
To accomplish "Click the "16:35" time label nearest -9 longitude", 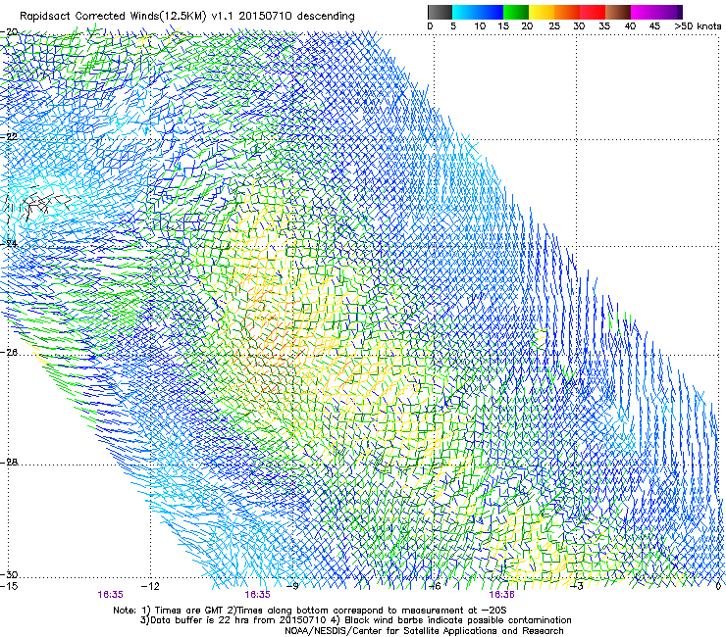I will (x=257, y=595).
